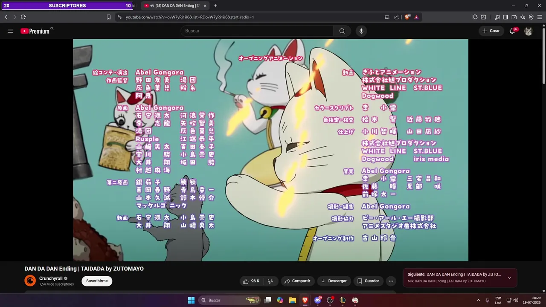Open Brave Shields lion icon
This screenshot has height=307, width=546.
[407, 17]
